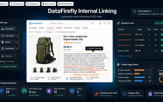Select Accessoires in the Silo map
The width and height of the screenshot is (163, 102).
tap(8, 48)
